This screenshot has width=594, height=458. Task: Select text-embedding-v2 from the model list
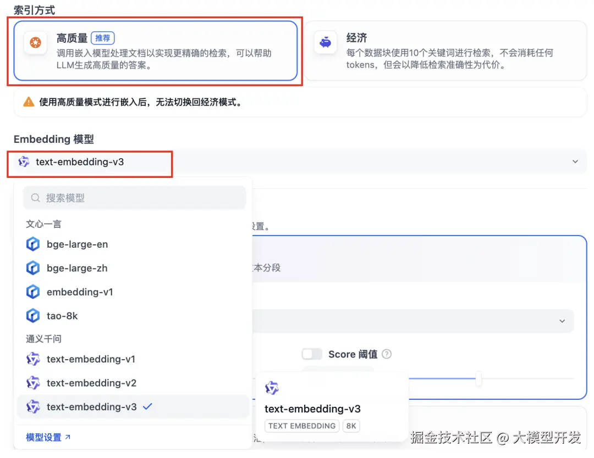(x=92, y=383)
